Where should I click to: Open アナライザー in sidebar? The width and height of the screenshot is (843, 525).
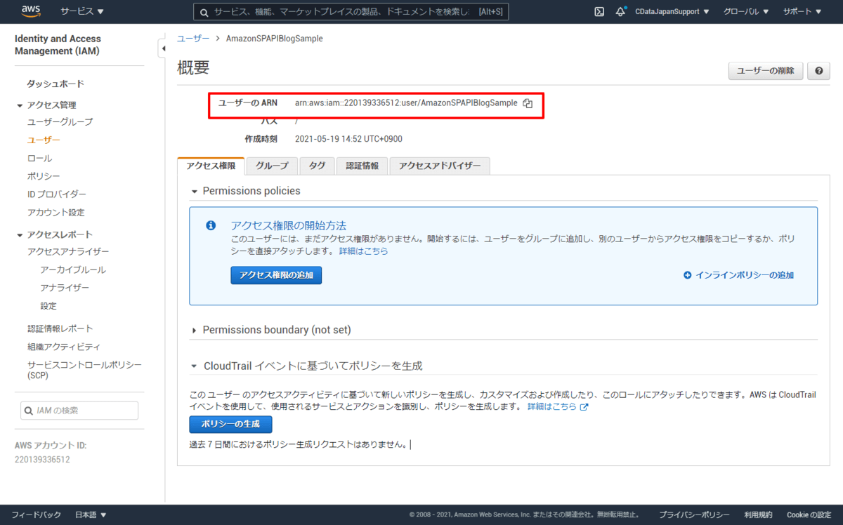pos(65,288)
